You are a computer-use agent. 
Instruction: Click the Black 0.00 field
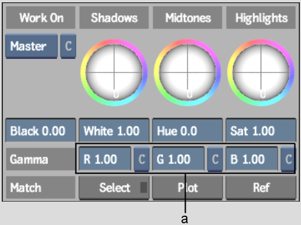40,130
